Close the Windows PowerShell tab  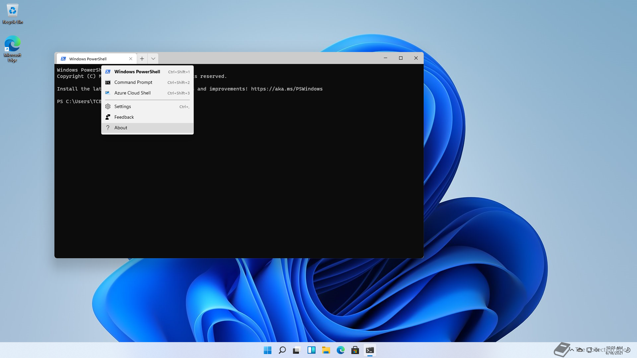tap(131, 59)
